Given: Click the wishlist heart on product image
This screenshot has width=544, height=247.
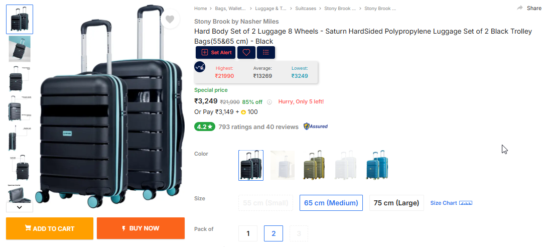Looking at the screenshot, I should pos(170,20).
